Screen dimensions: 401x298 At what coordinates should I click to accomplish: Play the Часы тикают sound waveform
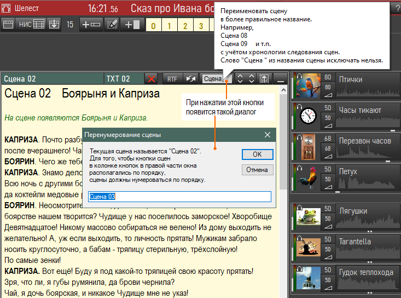(x=368, y=116)
